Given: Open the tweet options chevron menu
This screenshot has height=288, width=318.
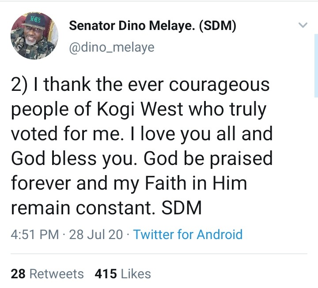Looking at the screenshot, I should pyautogui.click(x=303, y=26).
